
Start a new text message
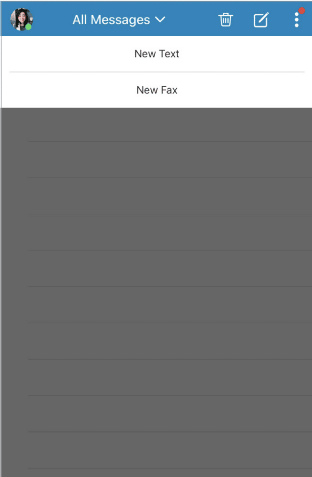(156, 54)
